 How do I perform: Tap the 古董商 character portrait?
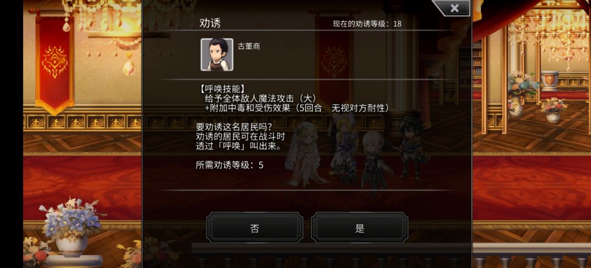(x=217, y=55)
